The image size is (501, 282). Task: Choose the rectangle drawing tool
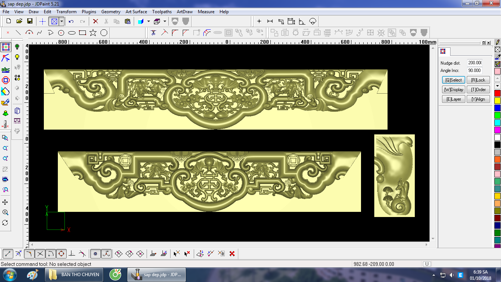click(x=83, y=33)
